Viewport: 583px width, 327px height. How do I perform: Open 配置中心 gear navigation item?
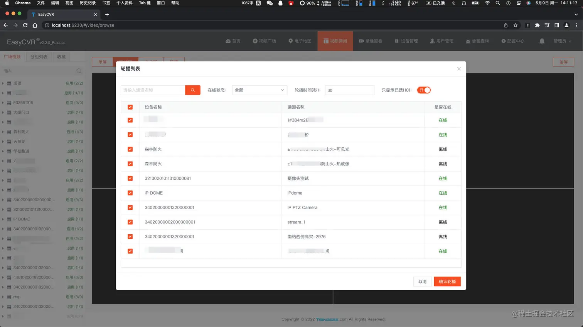tap(512, 41)
